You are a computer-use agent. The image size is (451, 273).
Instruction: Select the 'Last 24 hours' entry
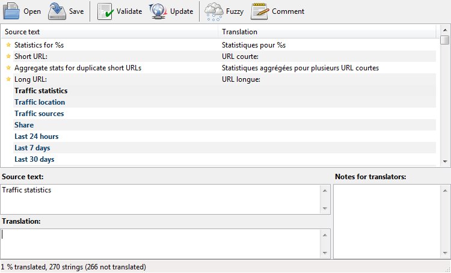click(x=37, y=136)
